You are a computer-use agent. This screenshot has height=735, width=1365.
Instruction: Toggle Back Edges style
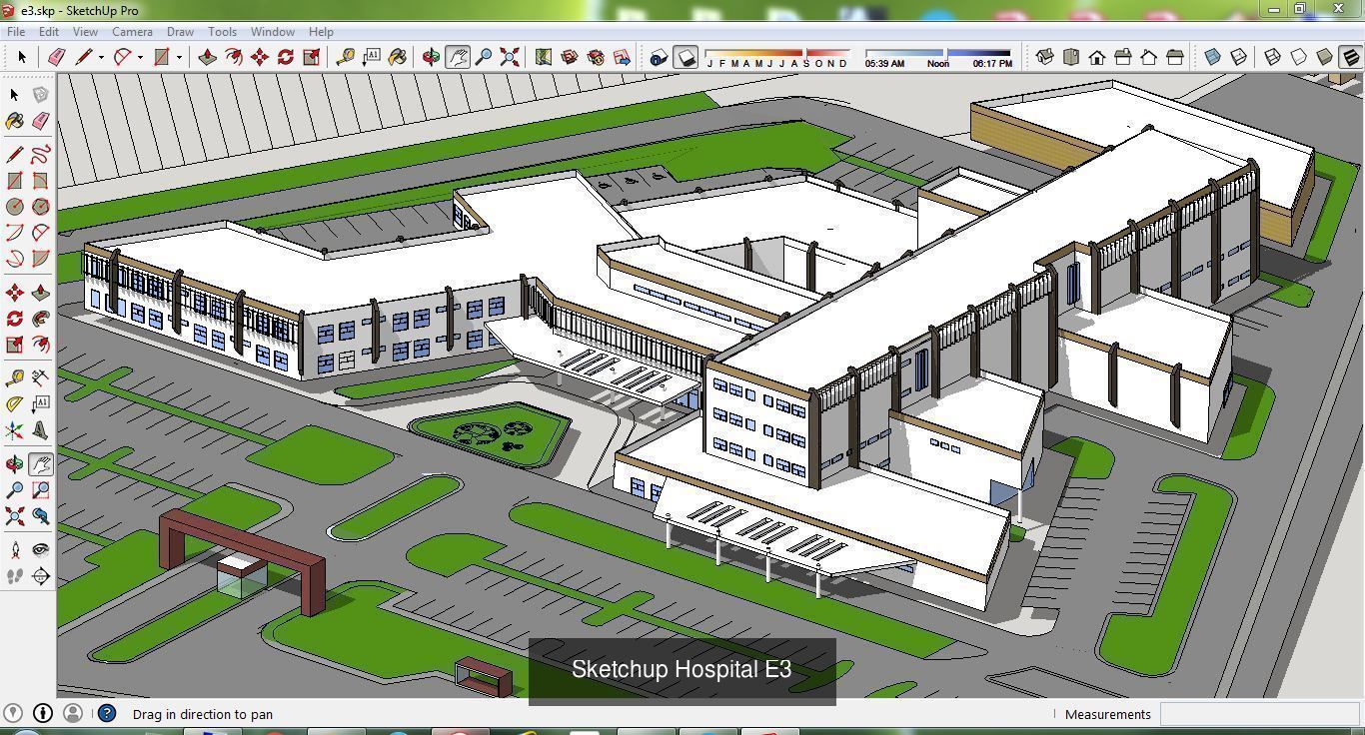pyautogui.click(x=1238, y=57)
